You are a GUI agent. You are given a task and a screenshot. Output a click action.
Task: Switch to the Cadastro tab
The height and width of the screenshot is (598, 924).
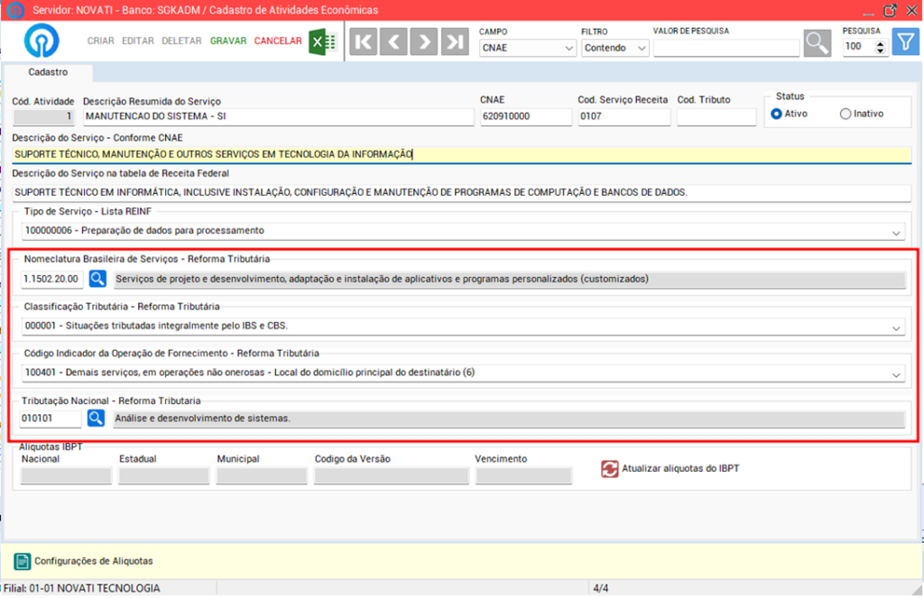(x=48, y=72)
